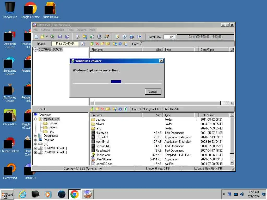This screenshot has width=267, height=200.
Task: Click the red X delete icon in Image toolbar
Action: [x=97, y=44]
